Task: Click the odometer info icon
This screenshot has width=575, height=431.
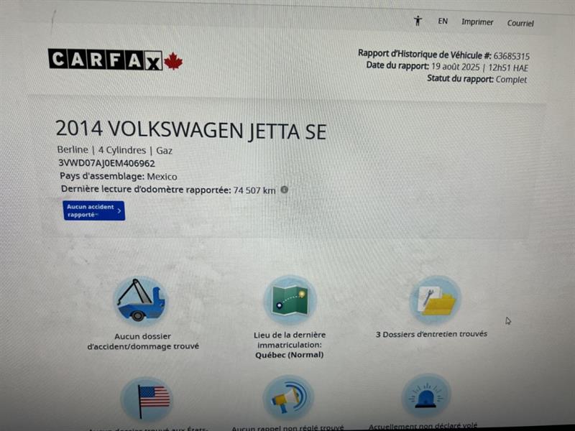Action: click(x=284, y=190)
